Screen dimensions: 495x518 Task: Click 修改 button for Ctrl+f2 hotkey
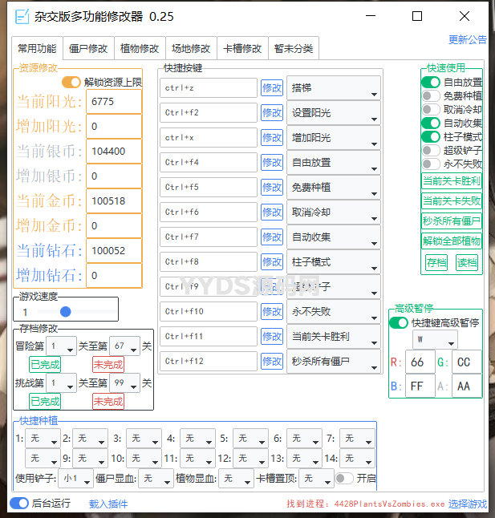click(272, 113)
